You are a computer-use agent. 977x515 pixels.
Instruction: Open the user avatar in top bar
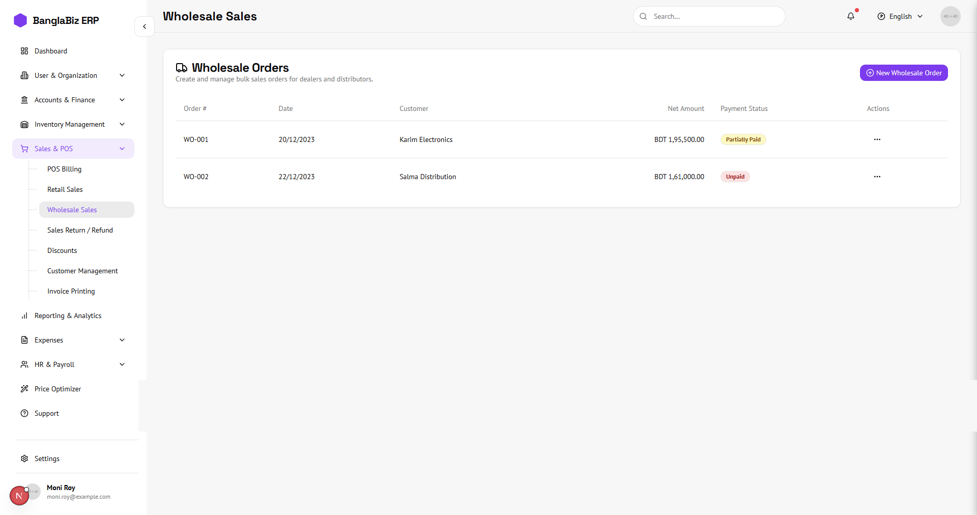(x=950, y=16)
